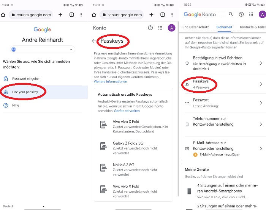
Task: Click Meine Geräte heading
Action: coord(197,170)
